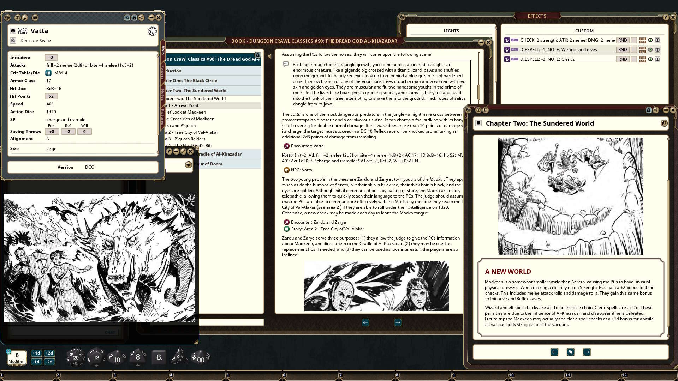Viewport: 678px width, 381px height.
Task: Toggle visibility eye for CHECK strength effect
Action: (x=650, y=40)
